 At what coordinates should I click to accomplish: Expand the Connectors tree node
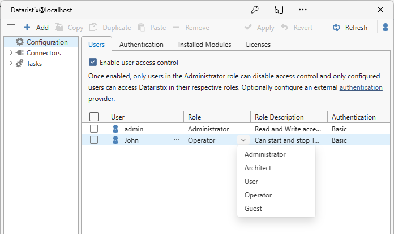point(11,53)
